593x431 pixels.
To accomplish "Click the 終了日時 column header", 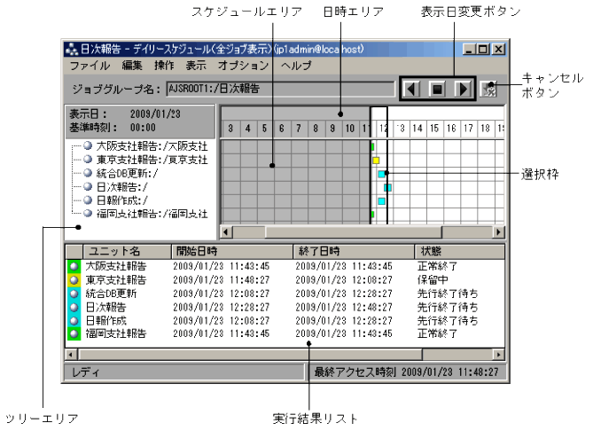I will [x=354, y=251].
